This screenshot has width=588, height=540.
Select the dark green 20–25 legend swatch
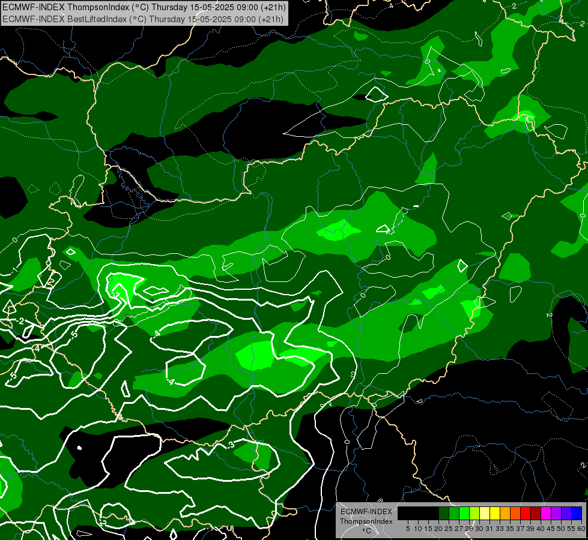(x=444, y=513)
